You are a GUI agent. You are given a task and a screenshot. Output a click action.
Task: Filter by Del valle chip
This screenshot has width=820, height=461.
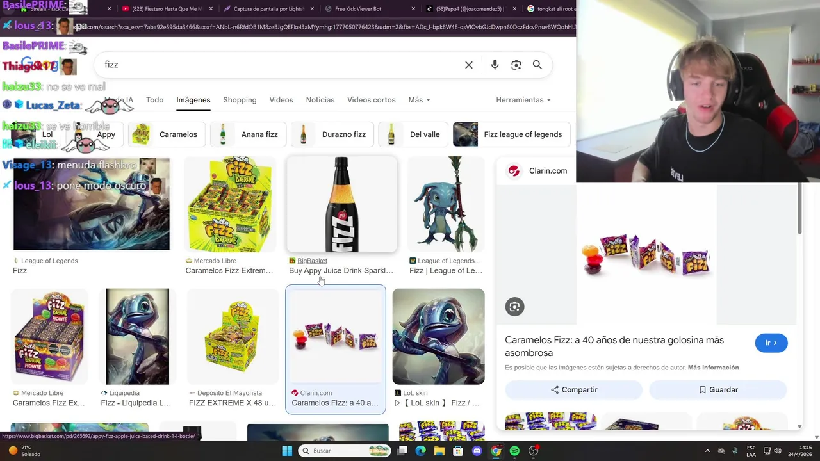[413, 134]
